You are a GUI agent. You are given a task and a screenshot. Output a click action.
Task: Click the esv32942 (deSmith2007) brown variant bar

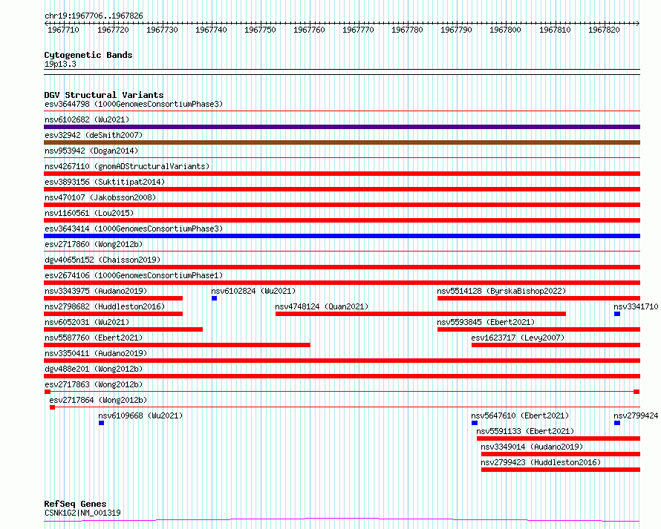[x=342, y=142]
